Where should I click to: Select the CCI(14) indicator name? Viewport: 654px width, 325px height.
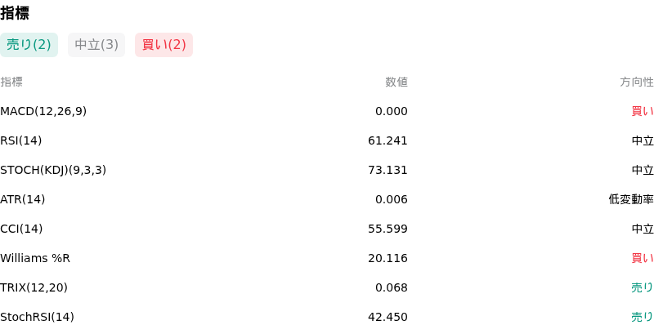click(x=21, y=229)
